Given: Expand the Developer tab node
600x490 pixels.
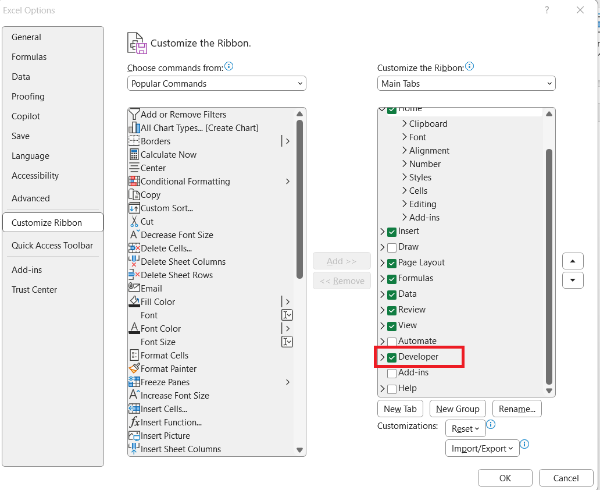Looking at the screenshot, I should click(383, 357).
